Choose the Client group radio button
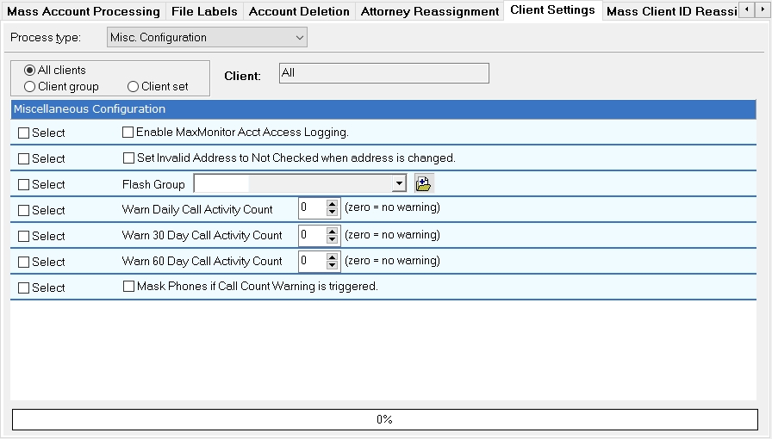Viewport: 772px width, 439px height. (30, 87)
